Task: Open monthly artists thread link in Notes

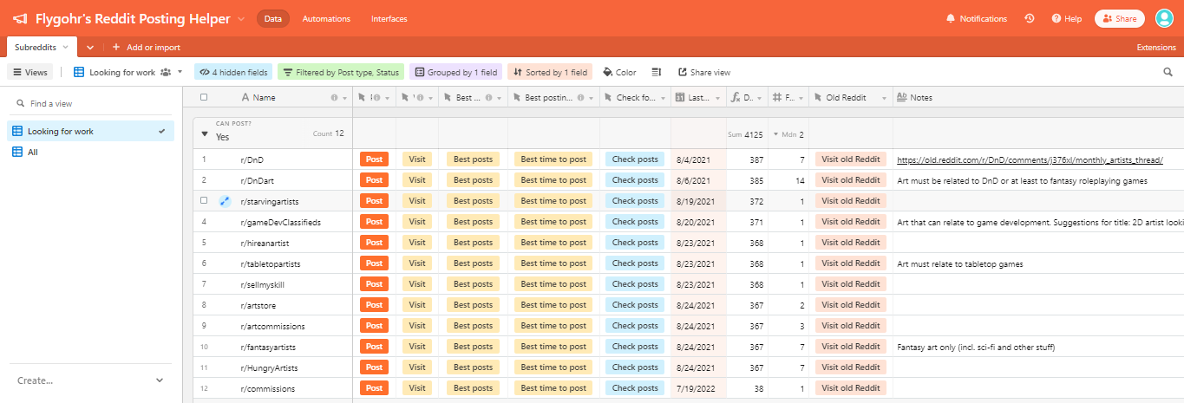Action: pos(1030,159)
